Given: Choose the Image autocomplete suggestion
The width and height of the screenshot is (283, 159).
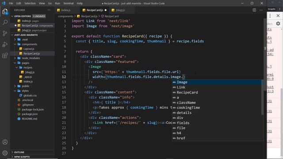Looking at the screenshot, I should pos(217,82).
